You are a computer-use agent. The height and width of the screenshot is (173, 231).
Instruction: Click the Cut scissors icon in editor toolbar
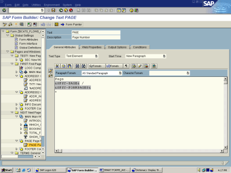(57, 66)
